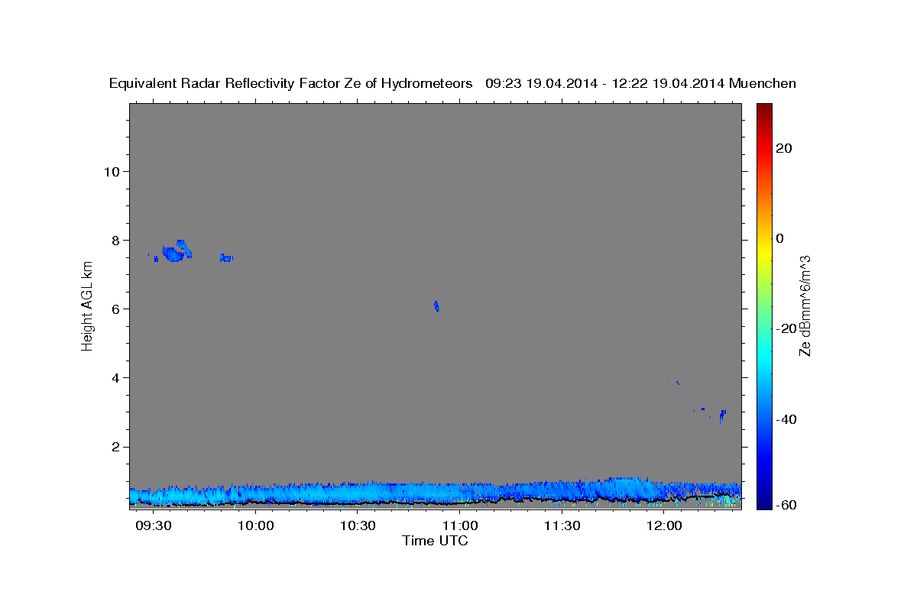Pick the dark blue bottom of colorbar
The image size is (917, 611).
pos(763,503)
